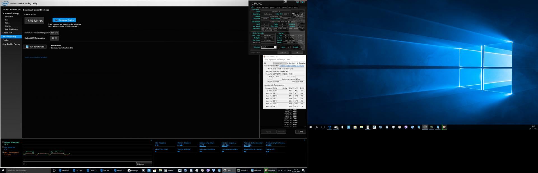Open Profiles in XTU sidebar
The height and width of the screenshot is (173, 538).
coord(6,40)
